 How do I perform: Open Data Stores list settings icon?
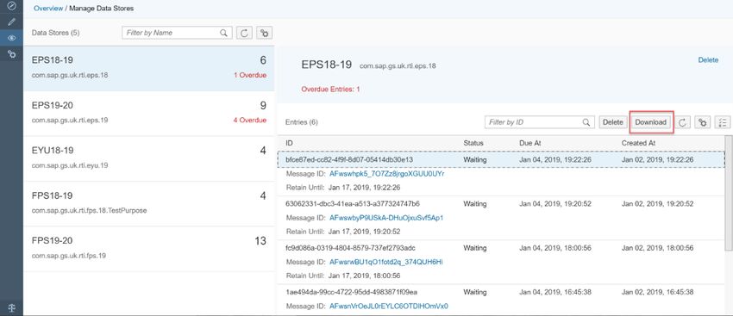265,33
